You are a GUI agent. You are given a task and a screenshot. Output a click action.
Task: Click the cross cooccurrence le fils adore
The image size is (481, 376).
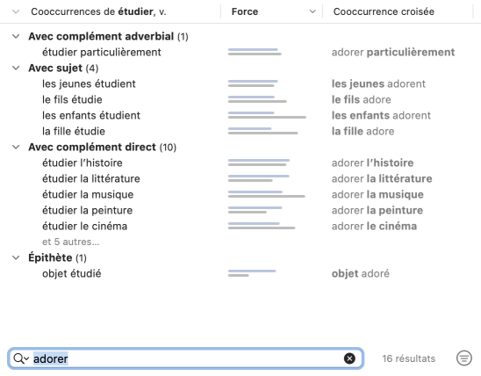coord(362,100)
